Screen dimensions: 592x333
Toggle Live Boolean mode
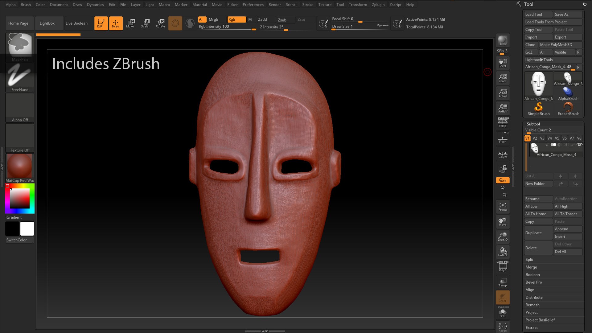[x=76, y=23]
